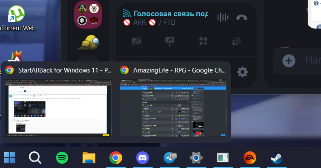Open Discord from the taskbar
This screenshot has height=168, width=321.
[143, 157]
